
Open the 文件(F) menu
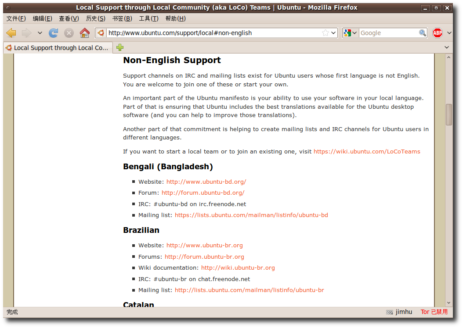[16, 18]
